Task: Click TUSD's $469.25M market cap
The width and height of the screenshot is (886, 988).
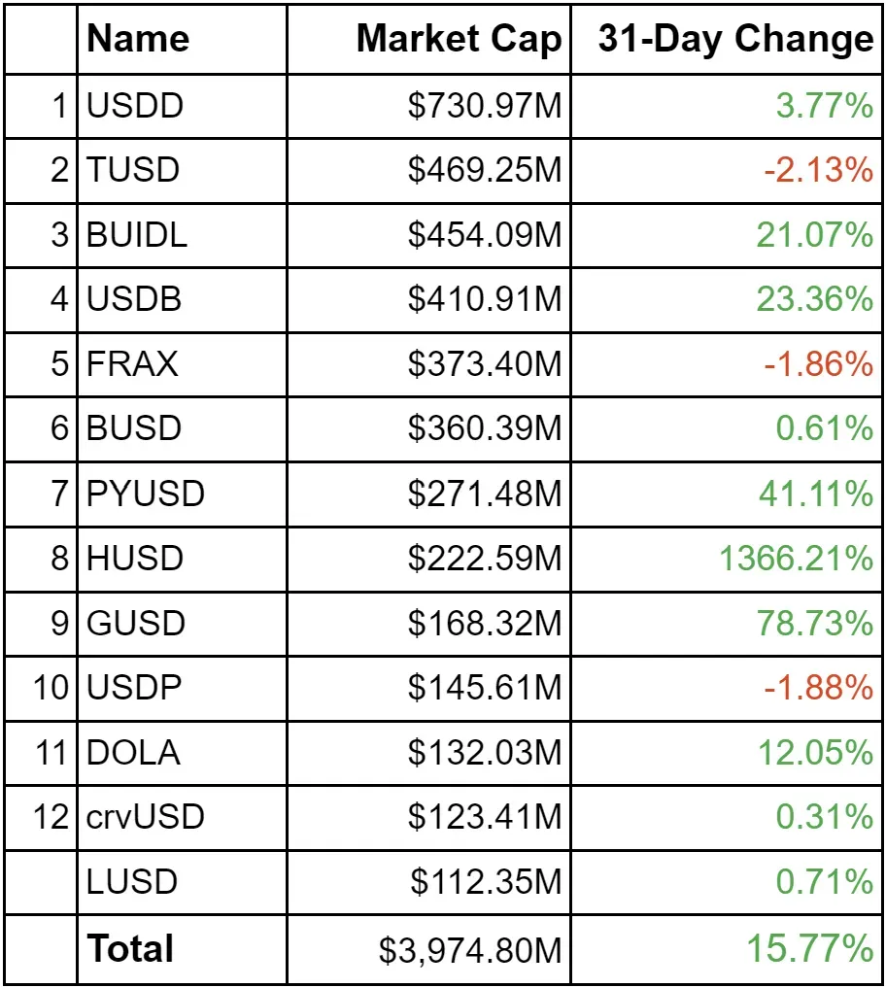Action: pyautogui.click(x=485, y=170)
